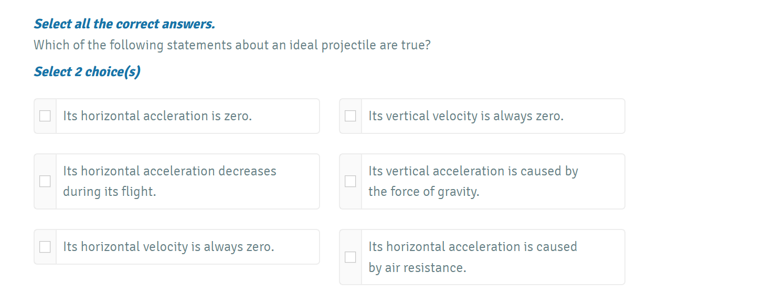Enable the 'horizontal acceleration decreases' checkbox
This screenshot has width=764, height=303.
click(x=45, y=181)
